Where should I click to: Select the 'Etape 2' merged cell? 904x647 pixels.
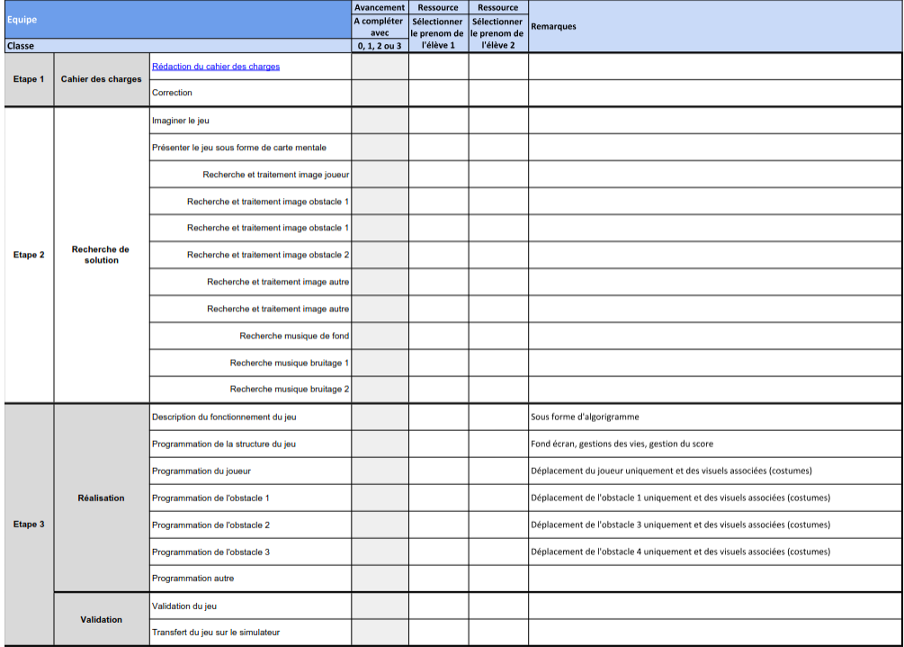(29, 255)
